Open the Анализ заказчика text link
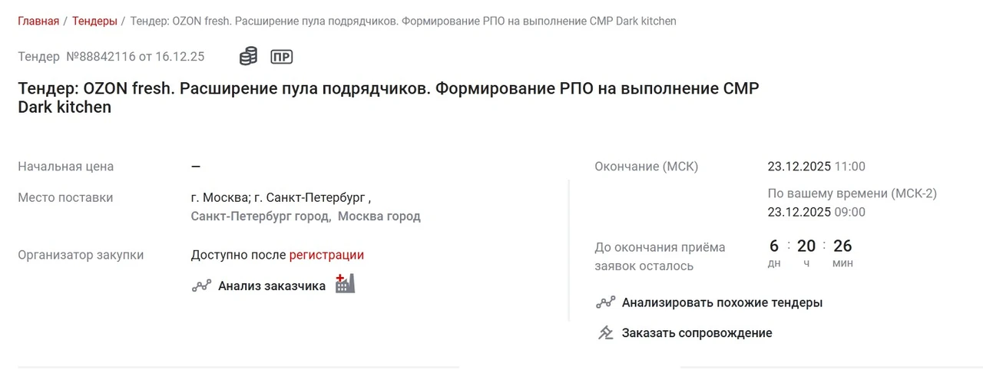Screen dimensions: 983x380 (272, 286)
